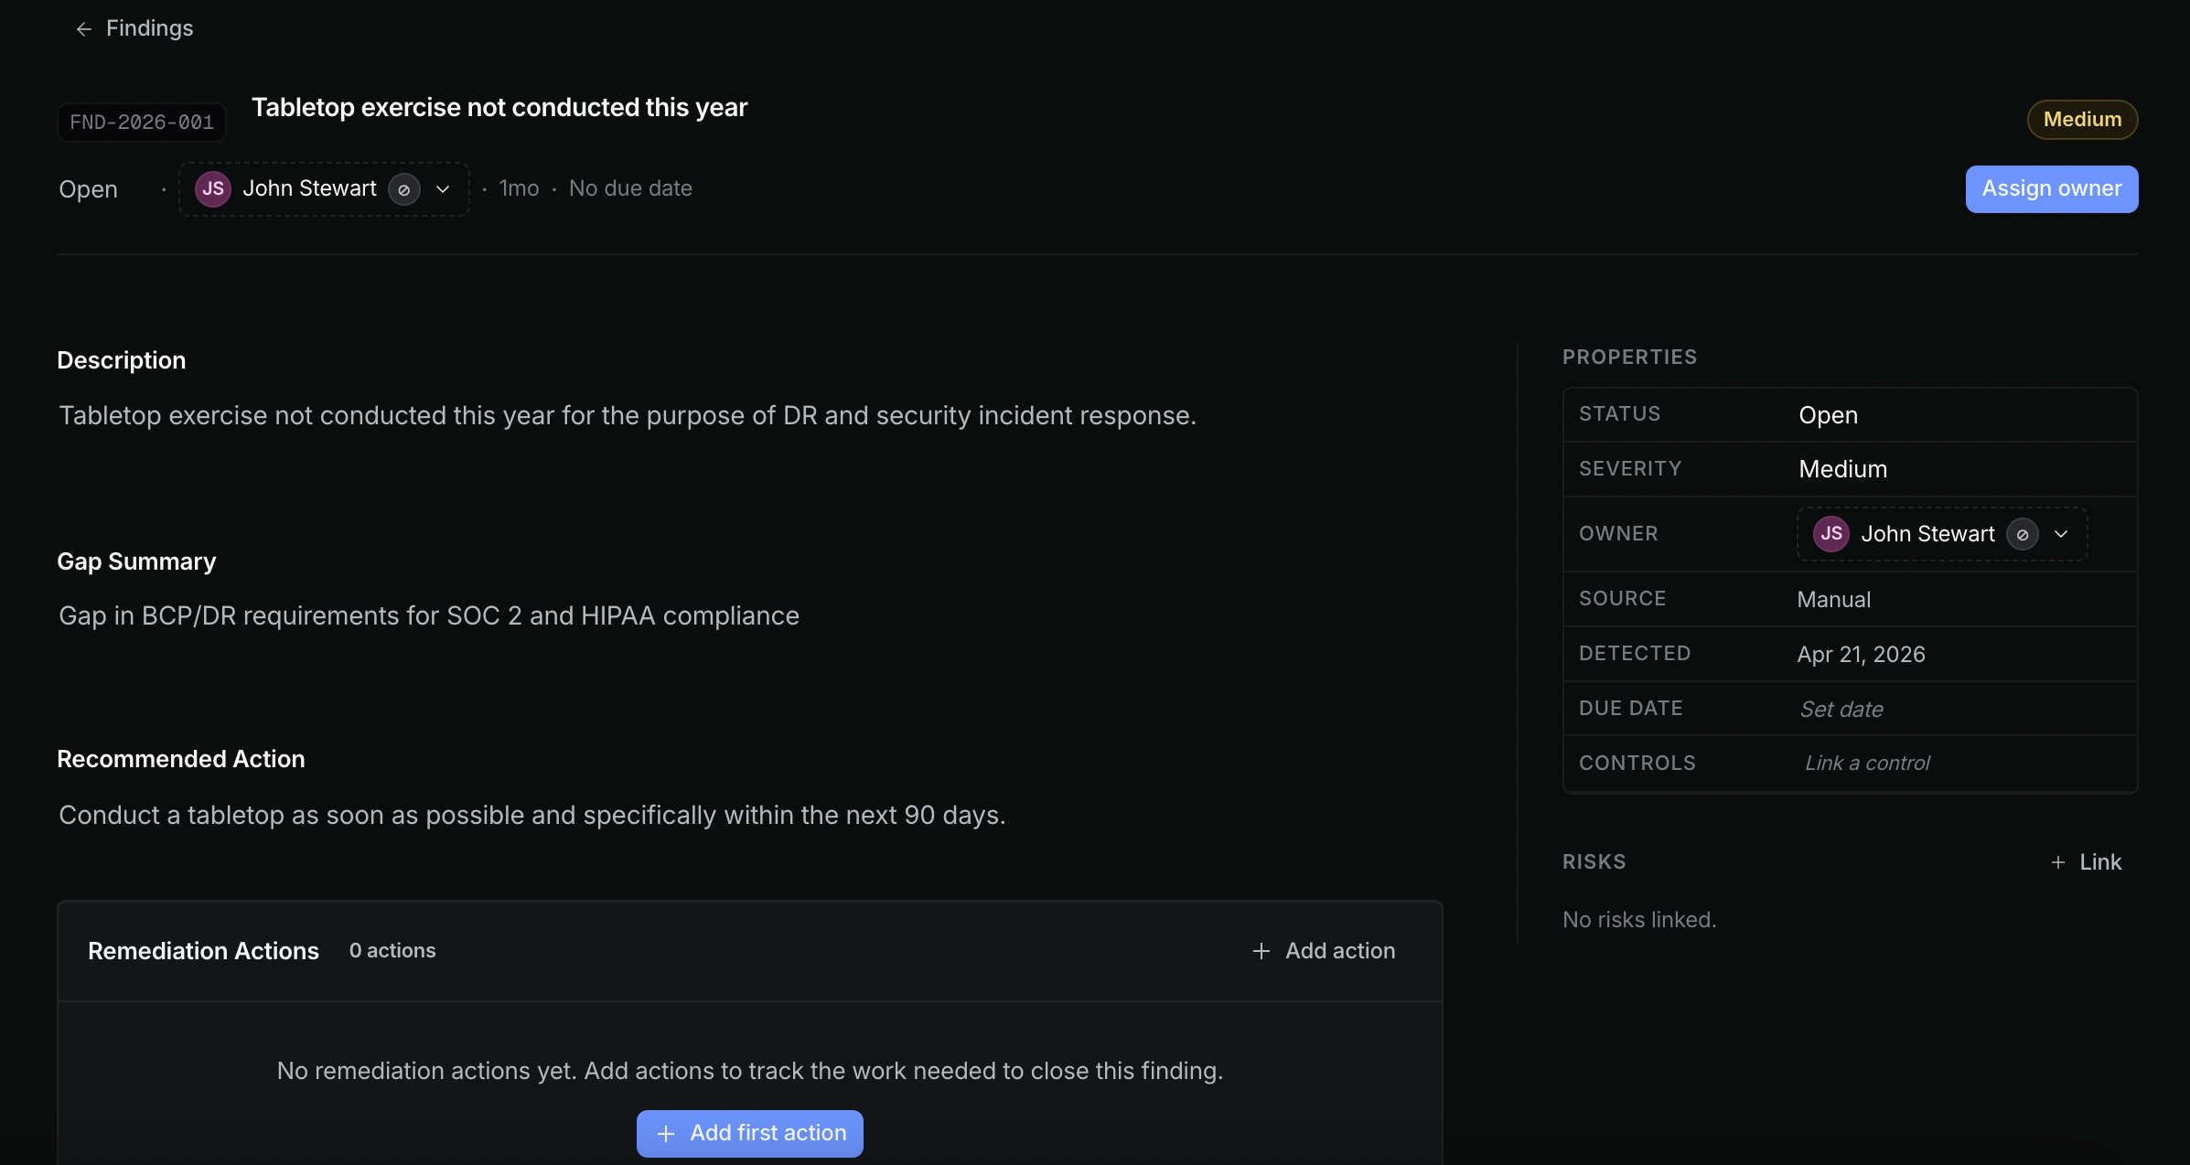This screenshot has height=1165, width=2190.
Task: Expand the header owner dropdown chevron
Action: coord(443,189)
